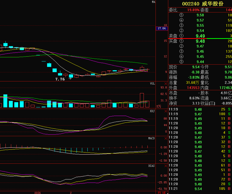
Task: Click the 内盘 value 172463
Action: coord(226,88)
